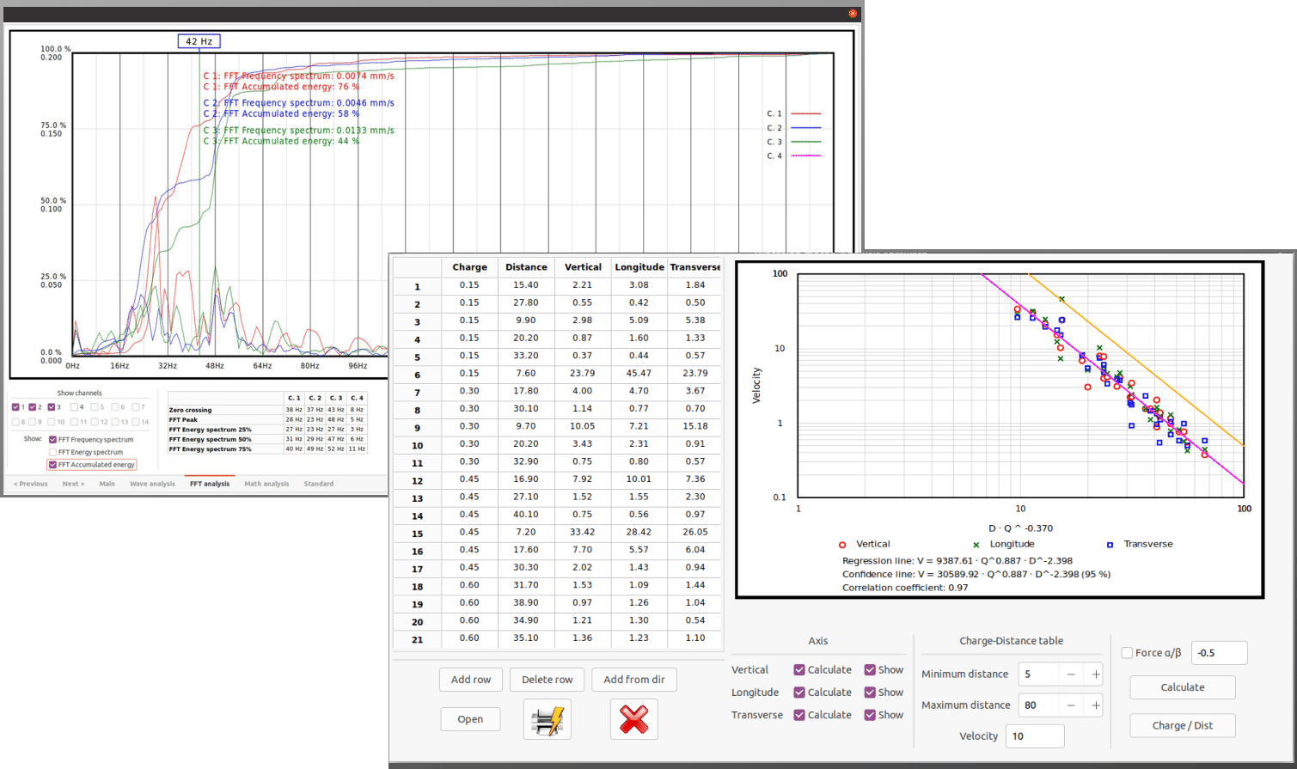
Task: Click Vertical red circle legend marker
Action: [842, 545]
